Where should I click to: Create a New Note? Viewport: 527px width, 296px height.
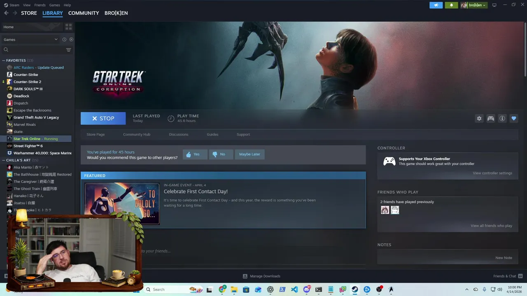(504, 258)
